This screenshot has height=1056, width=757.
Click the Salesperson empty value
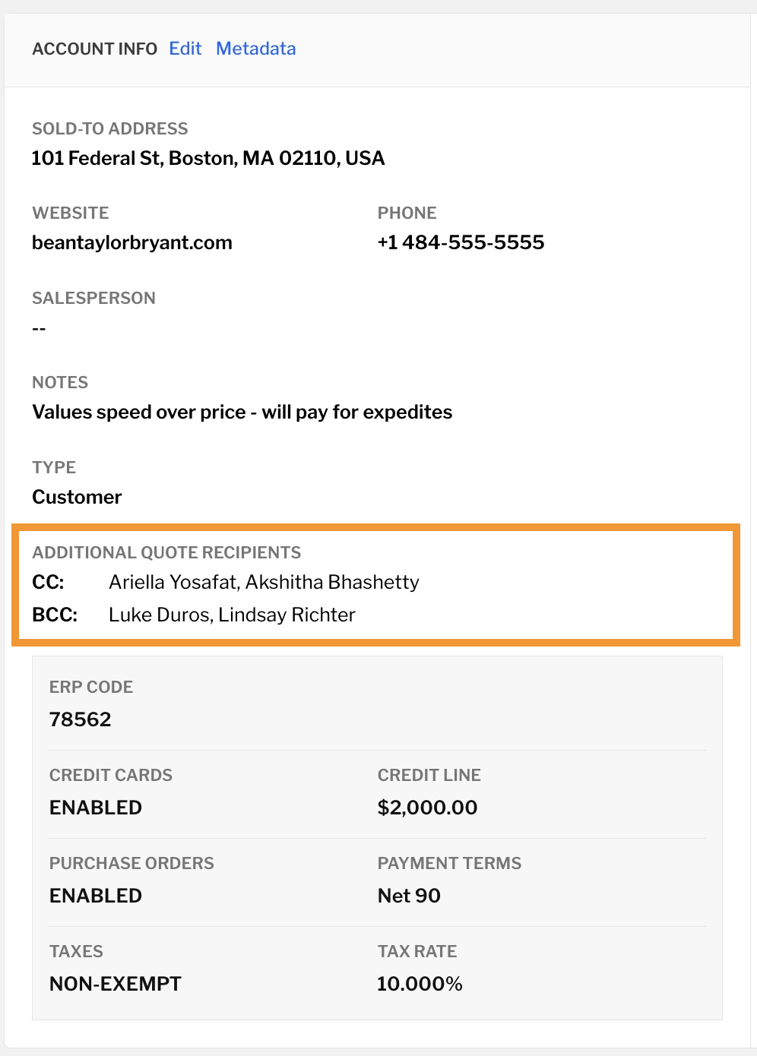pyautogui.click(x=39, y=328)
